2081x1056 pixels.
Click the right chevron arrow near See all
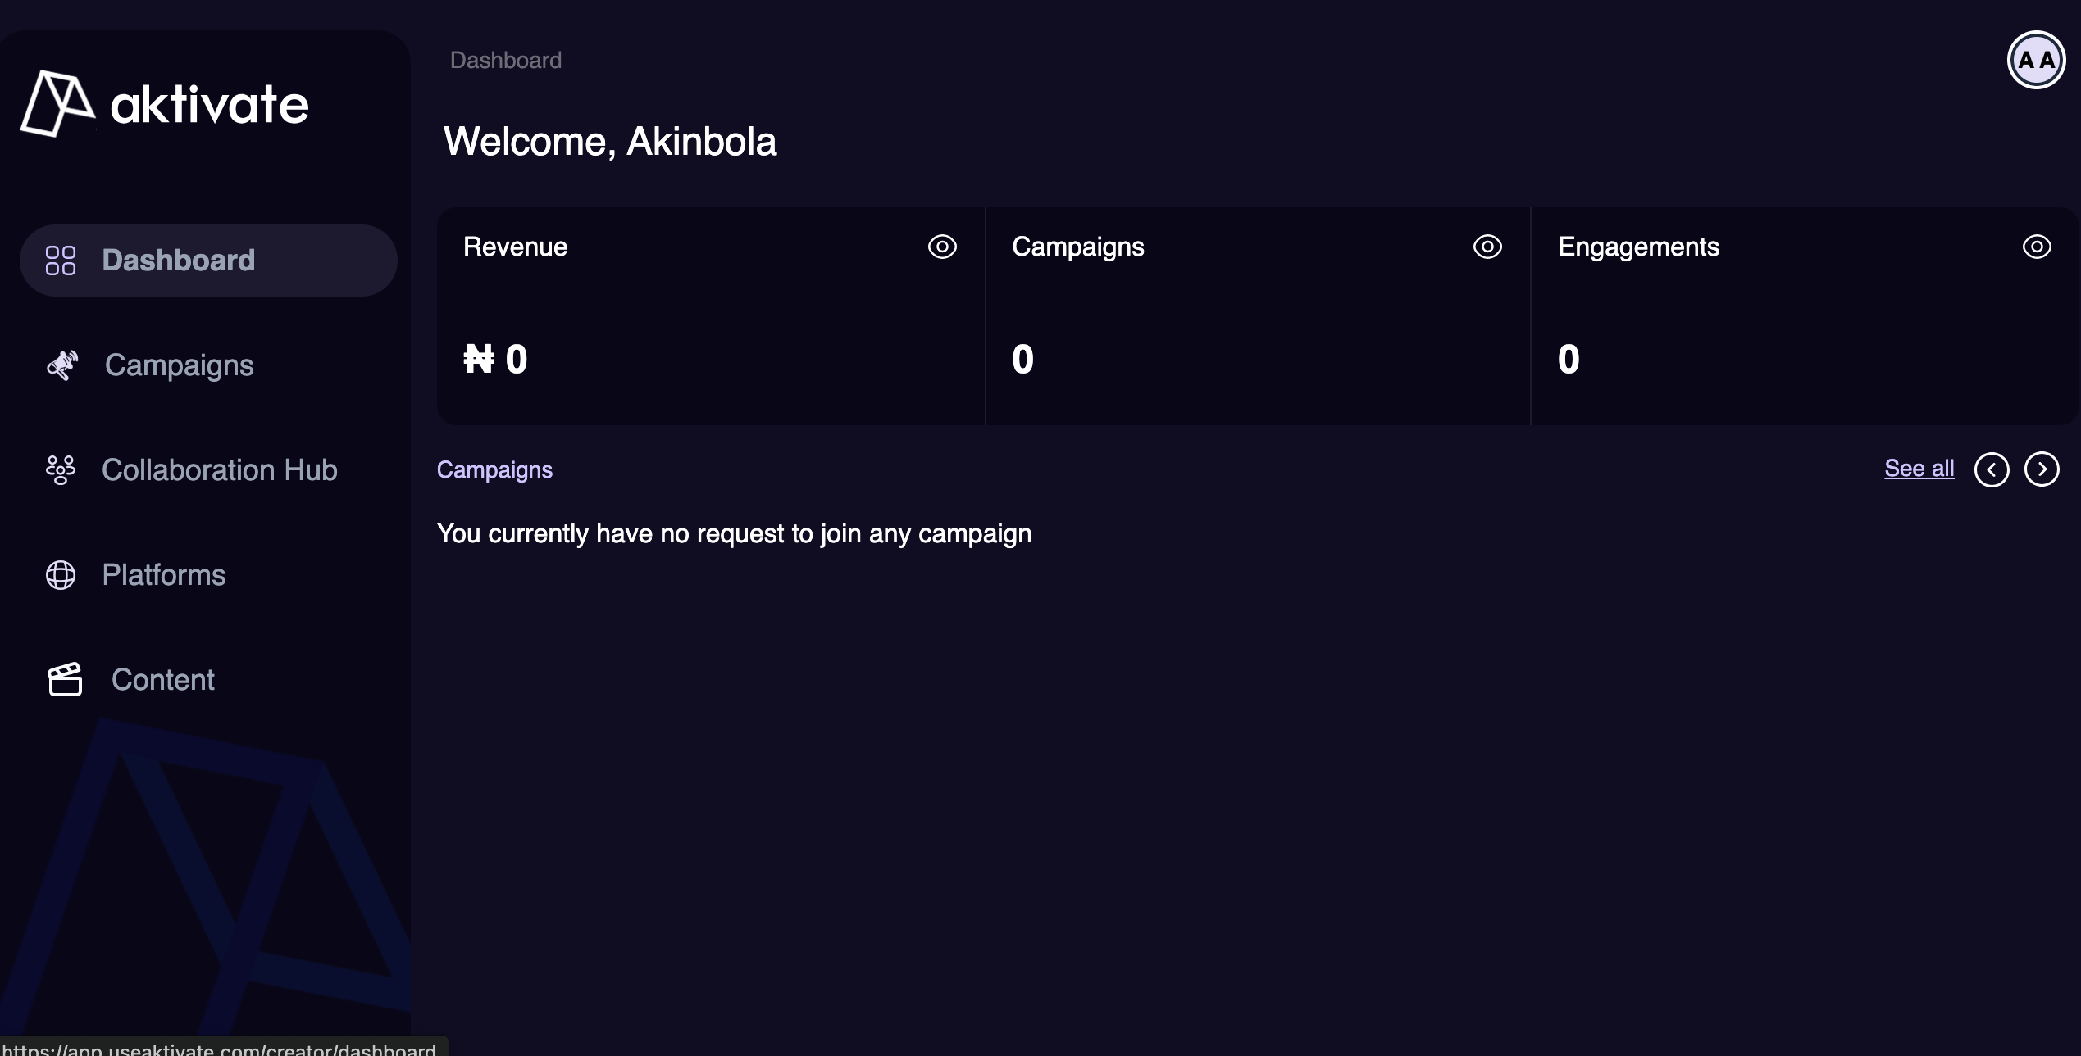tap(2042, 469)
